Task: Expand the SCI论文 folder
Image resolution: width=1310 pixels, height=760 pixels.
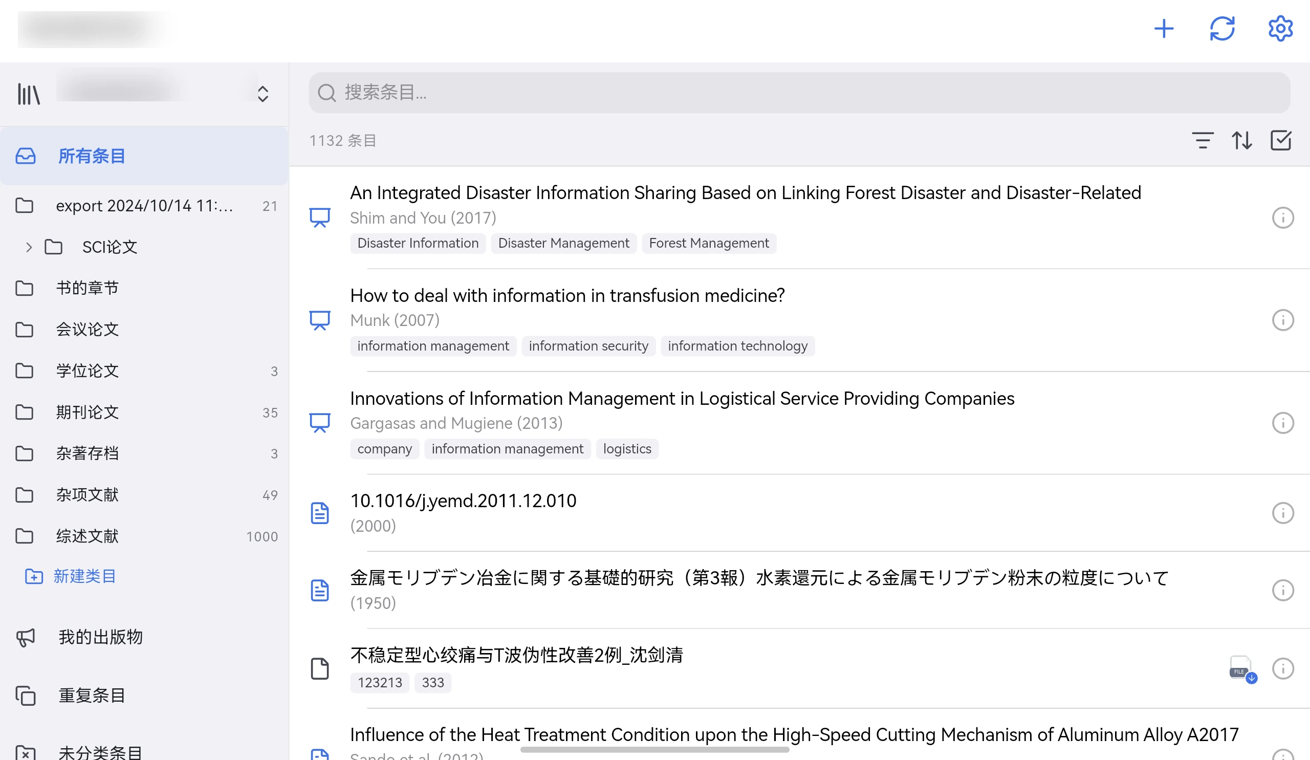Action: [29, 247]
